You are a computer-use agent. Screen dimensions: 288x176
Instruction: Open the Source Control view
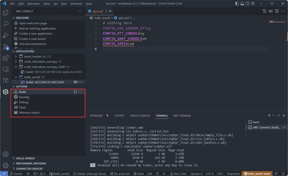[5, 47]
